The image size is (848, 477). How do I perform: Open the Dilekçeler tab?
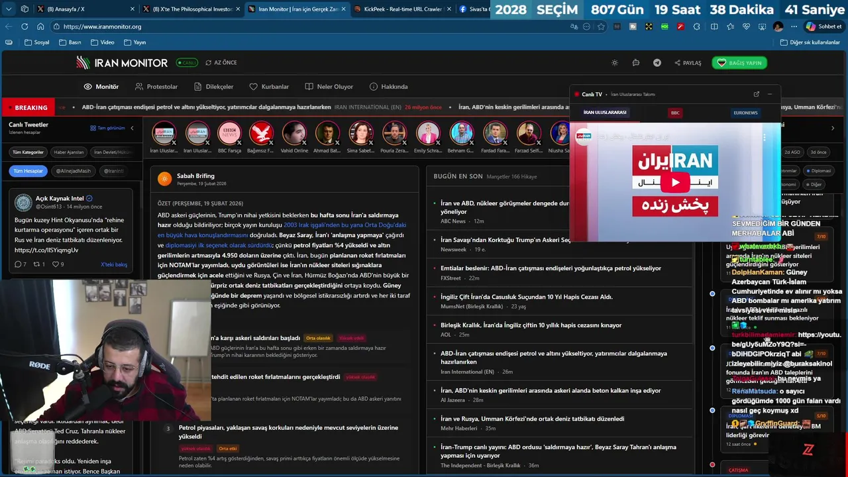tap(214, 87)
